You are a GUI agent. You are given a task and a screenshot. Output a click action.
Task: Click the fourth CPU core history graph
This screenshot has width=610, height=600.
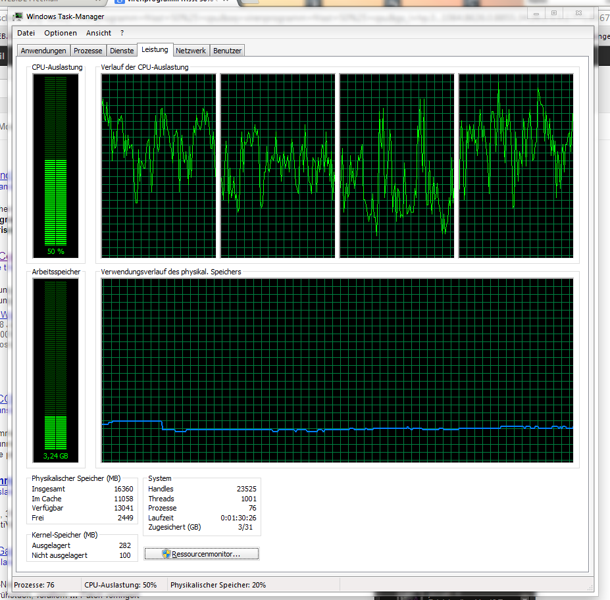click(x=516, y=166)
